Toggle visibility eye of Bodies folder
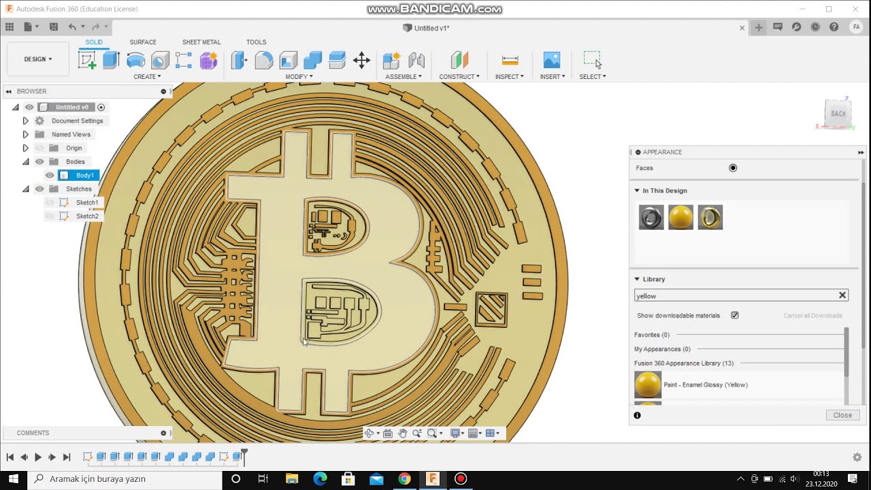Screen dimensions: 871x490 click(x=39, y=161)
